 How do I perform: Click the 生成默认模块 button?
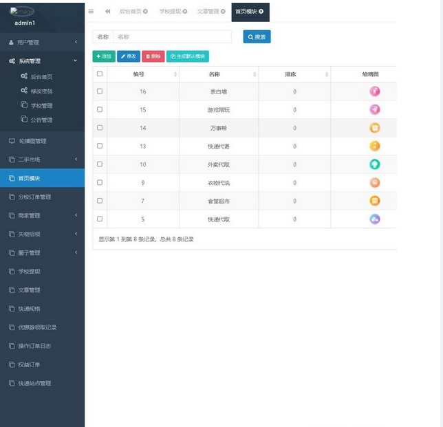click(188, 56)
